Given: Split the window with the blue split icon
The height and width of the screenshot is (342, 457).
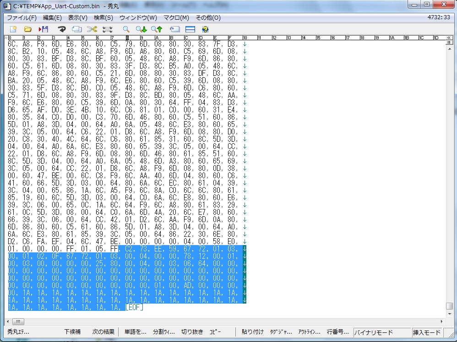Looking at the screenshot, I should click(x=190, y=29).
